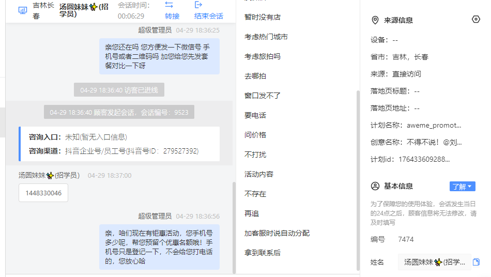The width and height of the screenshot is (491, 277).
Task: Click the quick replies list scrollbar
Action: click(x=358, y=180)
